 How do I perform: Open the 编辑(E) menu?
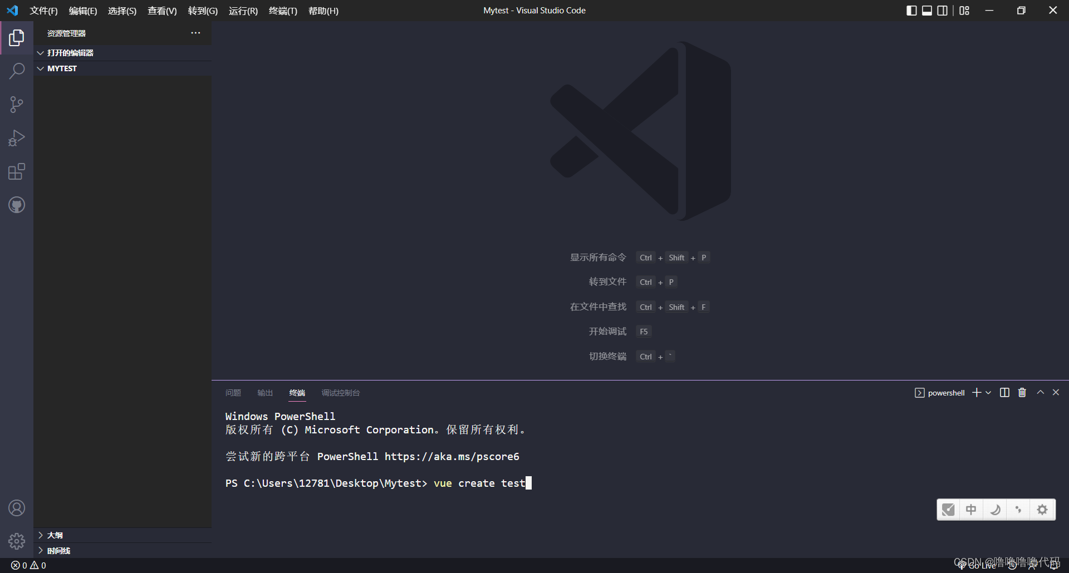tap(83, 11)
